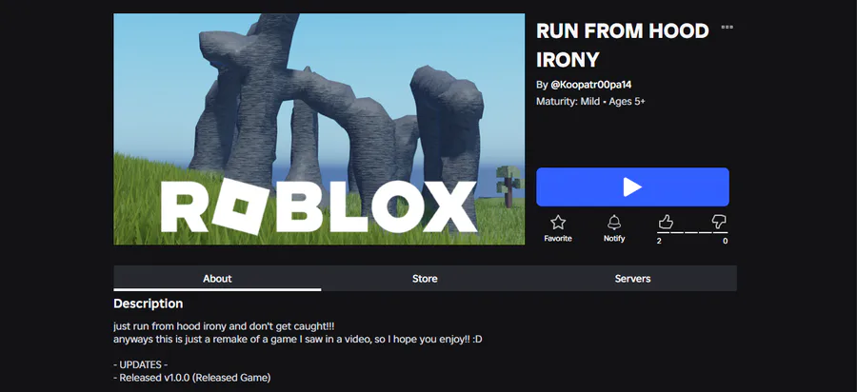The image size is (857, 392).
Task: Click the game thumbnail image
Action: tap(319, 128)
